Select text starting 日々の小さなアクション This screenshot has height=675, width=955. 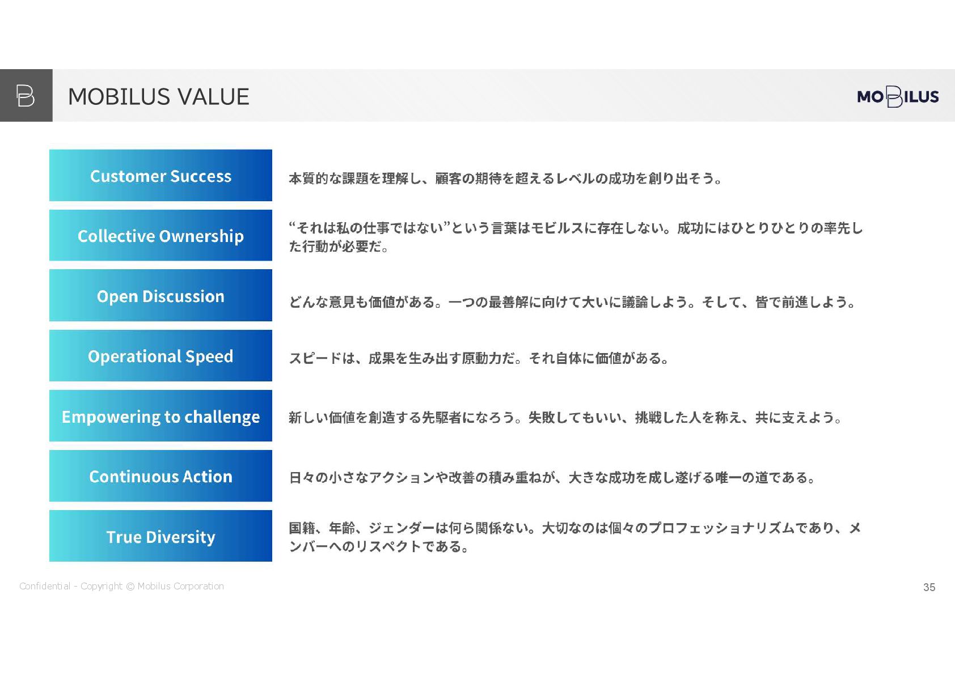click(552, 478)
